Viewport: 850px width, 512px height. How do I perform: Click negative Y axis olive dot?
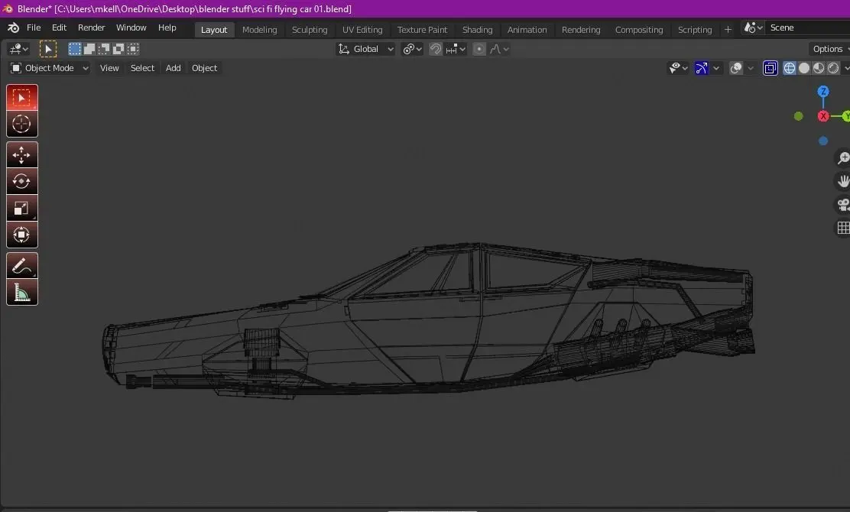click(x=798, y=116)
